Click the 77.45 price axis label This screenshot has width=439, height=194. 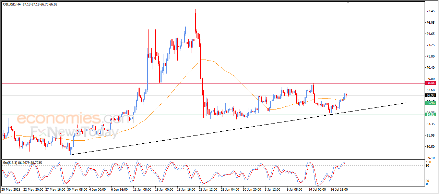coord(431,11)
